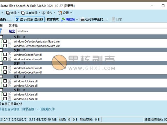The image size is (167, 125).
Task: Check the last WindowsCodecsRaw.dll file checkbox
Action: click(5, 72)
